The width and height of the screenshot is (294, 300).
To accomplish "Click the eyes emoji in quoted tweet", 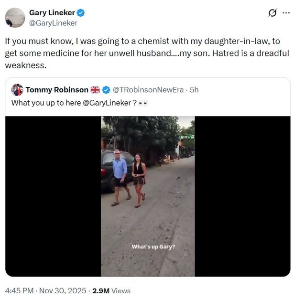I will (x=143, y=103).
